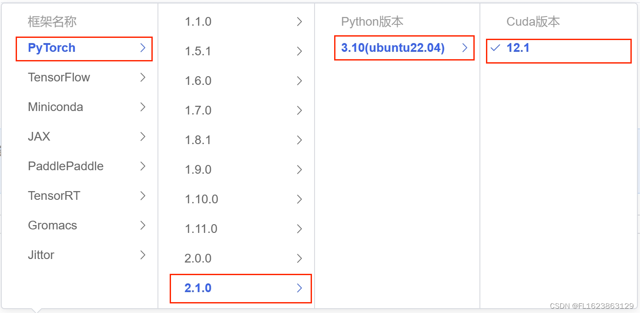Choose PaddlePaddle framework
The height and width of the screenshot is (313, 640).
65,166
